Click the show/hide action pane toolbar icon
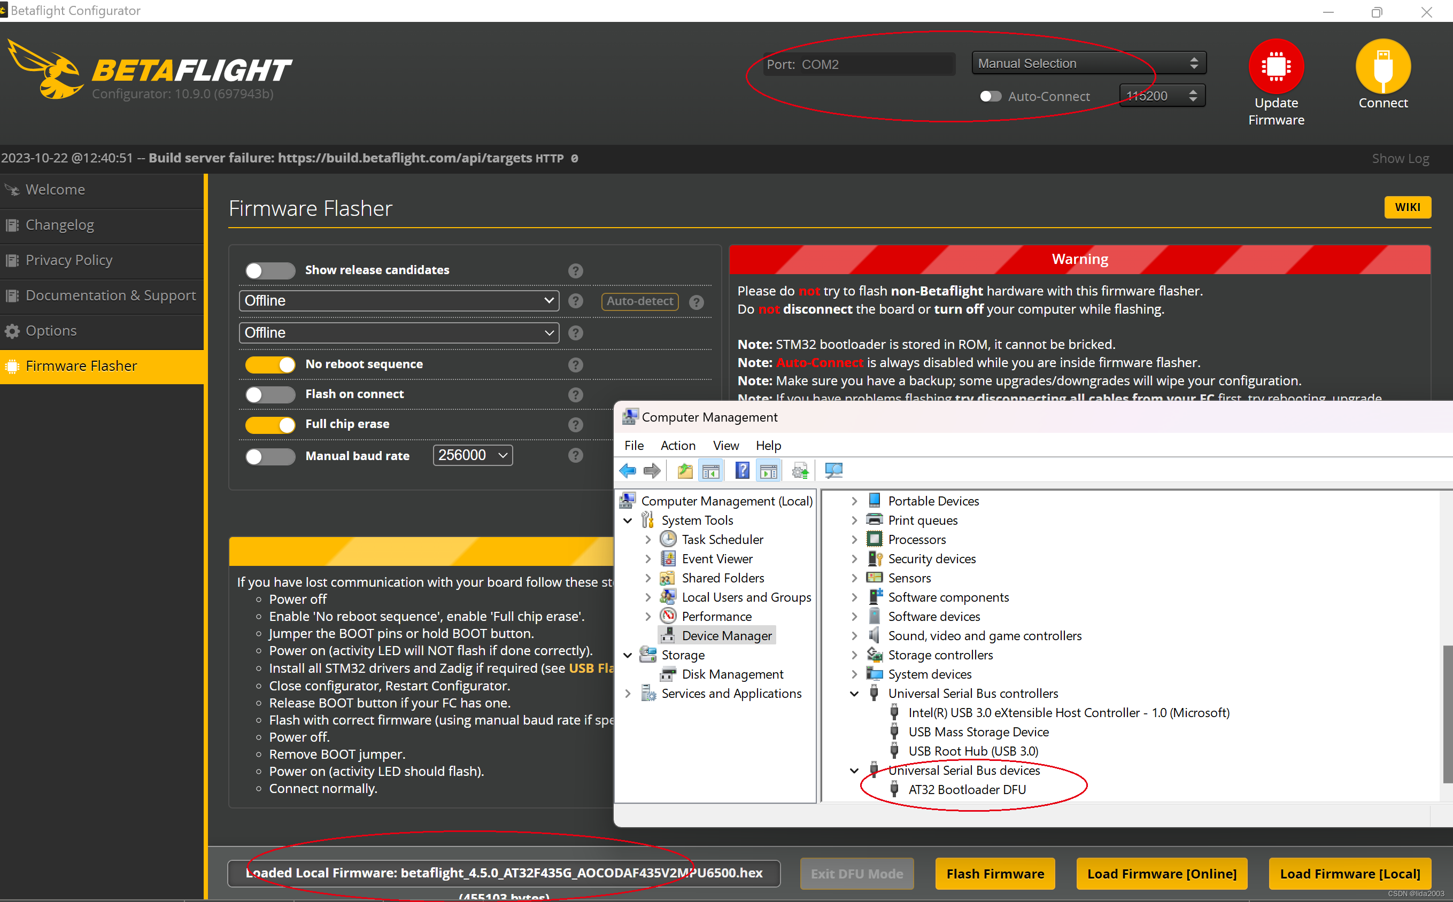This screenshot has height=902, width=1453. [x=769, y=471]
